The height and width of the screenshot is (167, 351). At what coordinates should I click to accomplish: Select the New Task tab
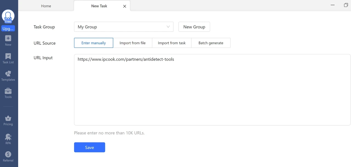coord(99,6)
